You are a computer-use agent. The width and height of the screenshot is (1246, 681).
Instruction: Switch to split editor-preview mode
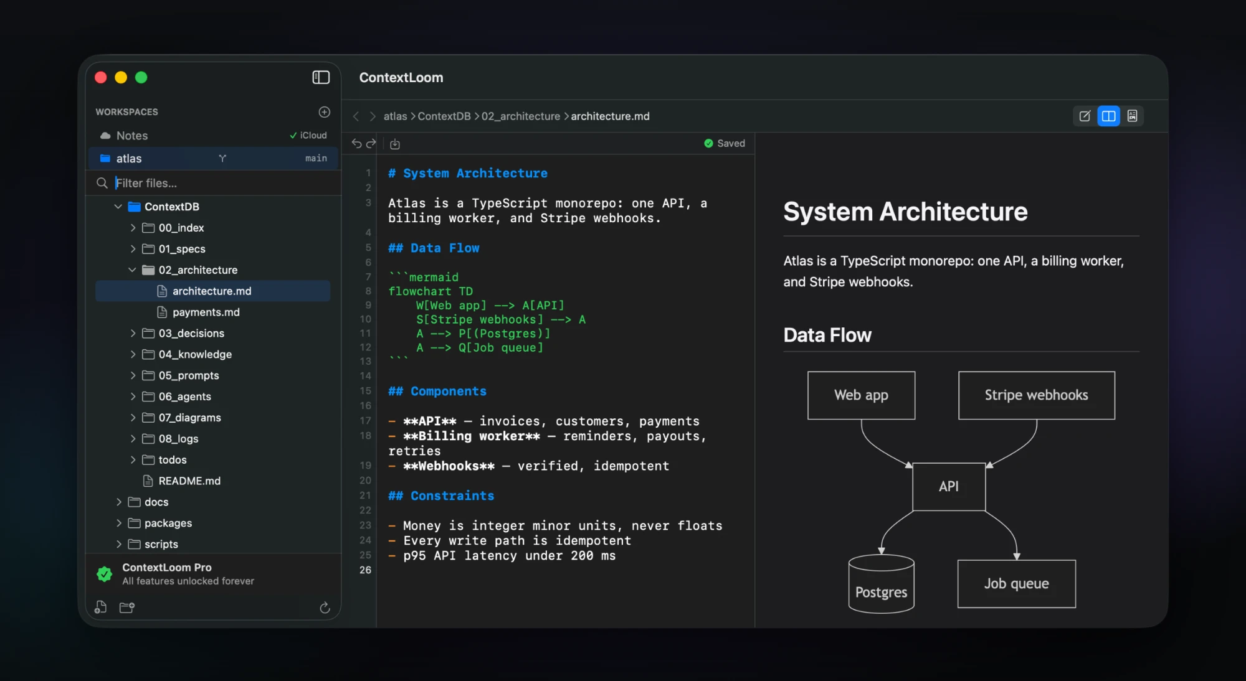[x=1108, y=116]
